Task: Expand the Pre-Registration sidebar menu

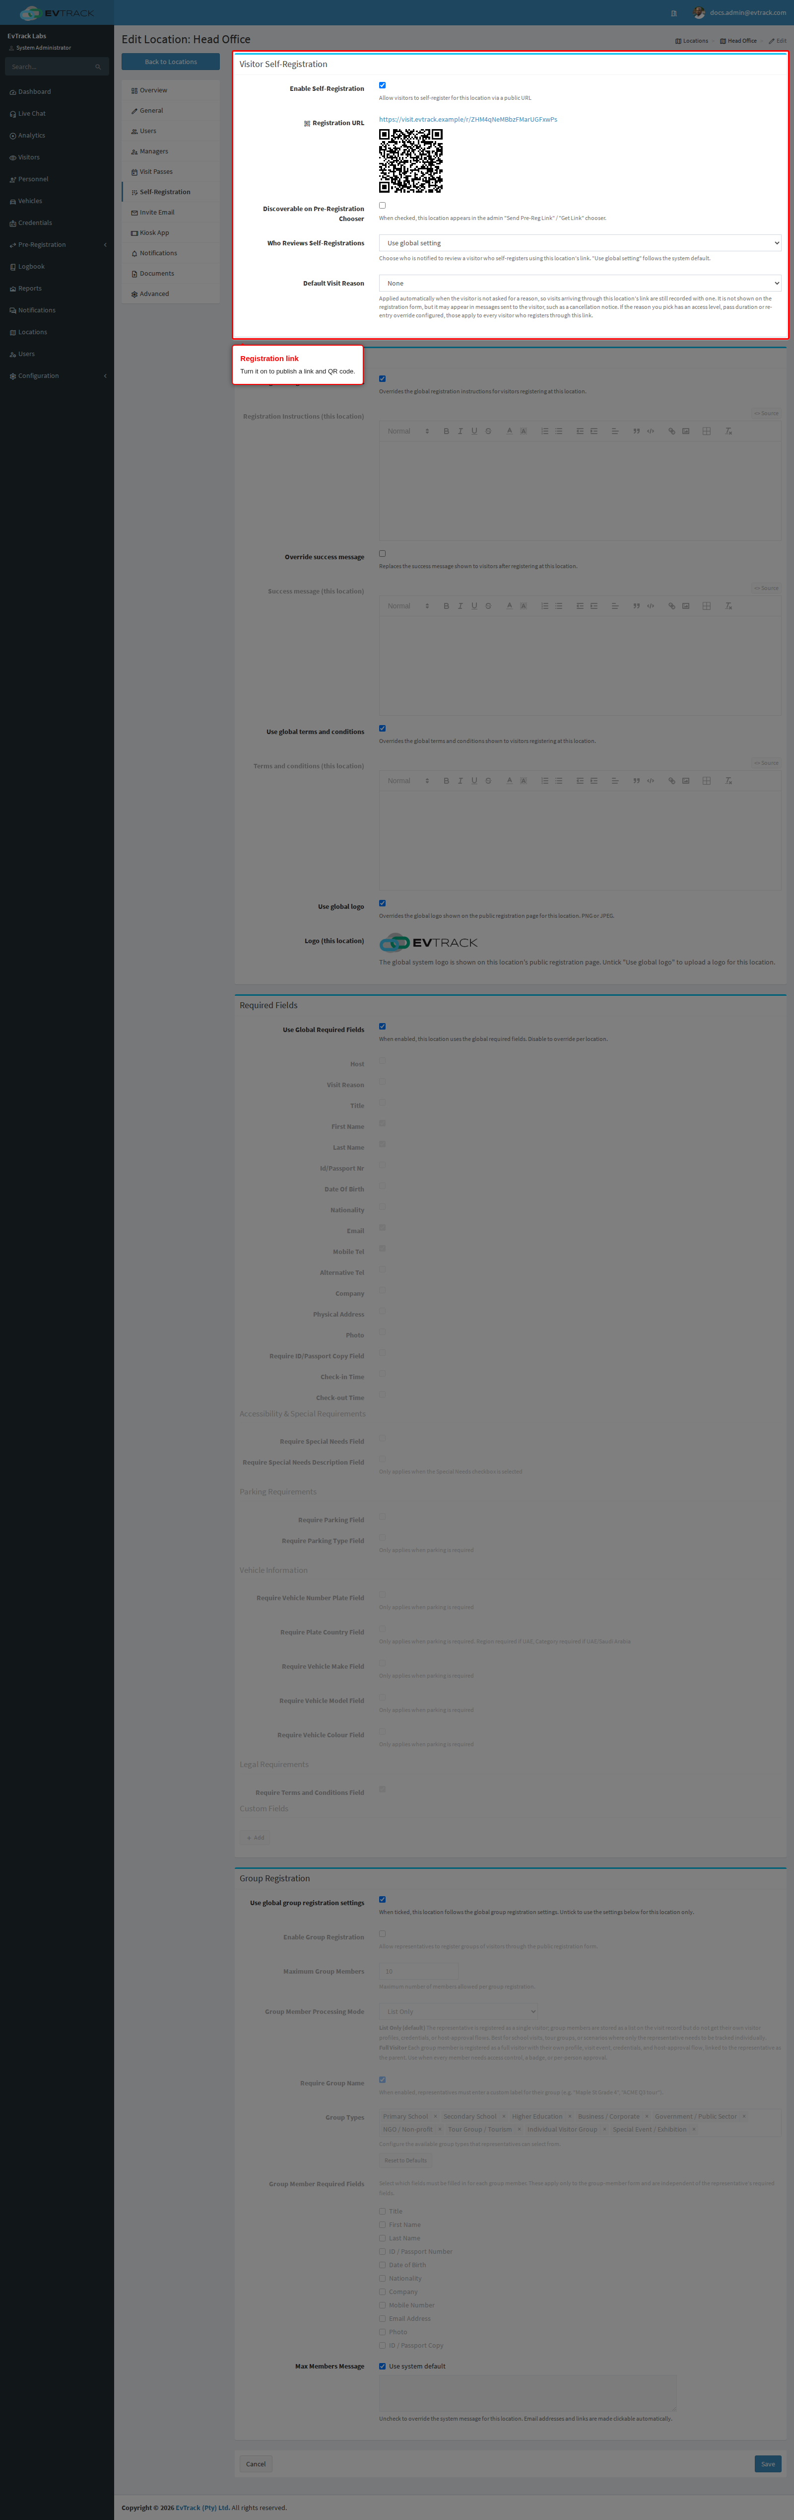Action: pos(57,244)
